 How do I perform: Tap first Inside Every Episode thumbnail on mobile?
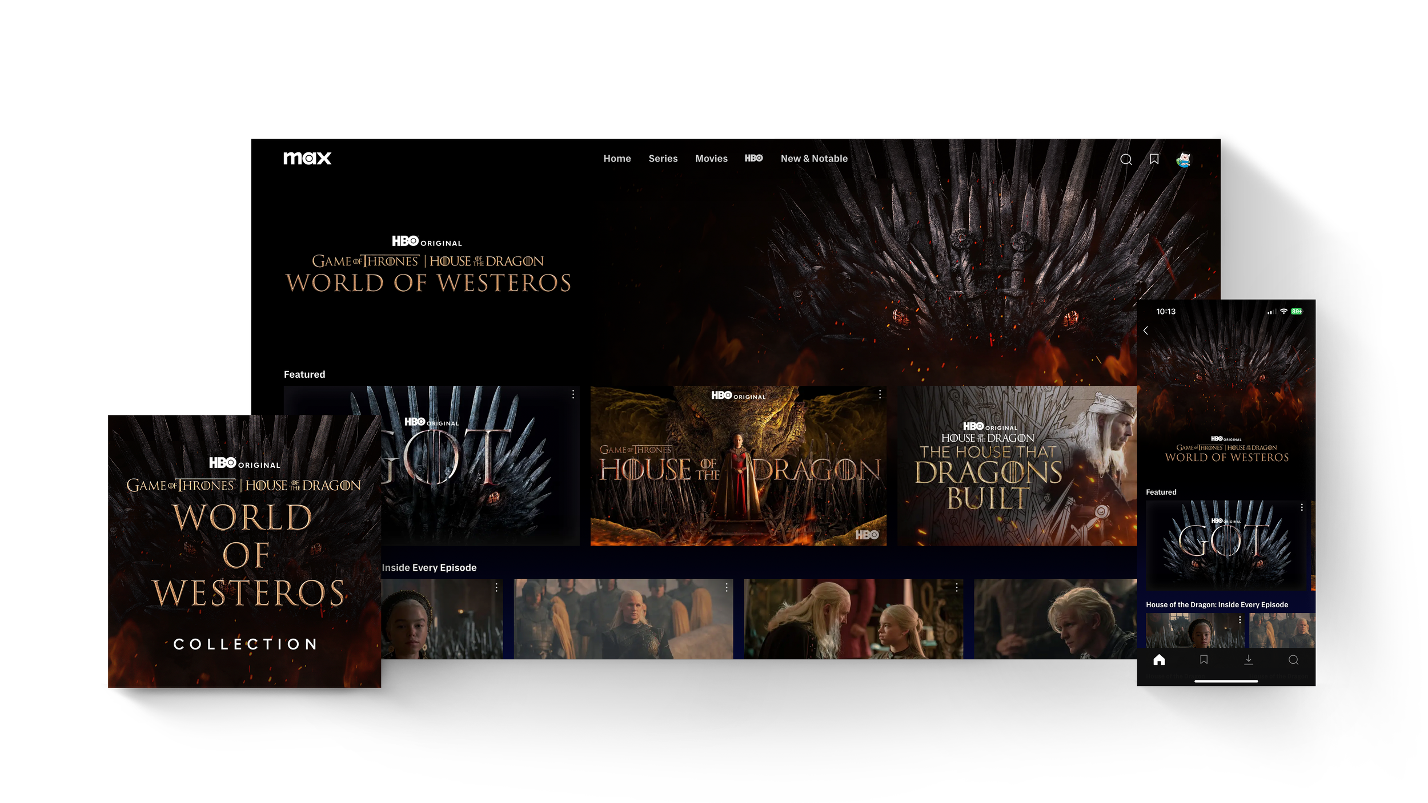[x=1195, y=631]
